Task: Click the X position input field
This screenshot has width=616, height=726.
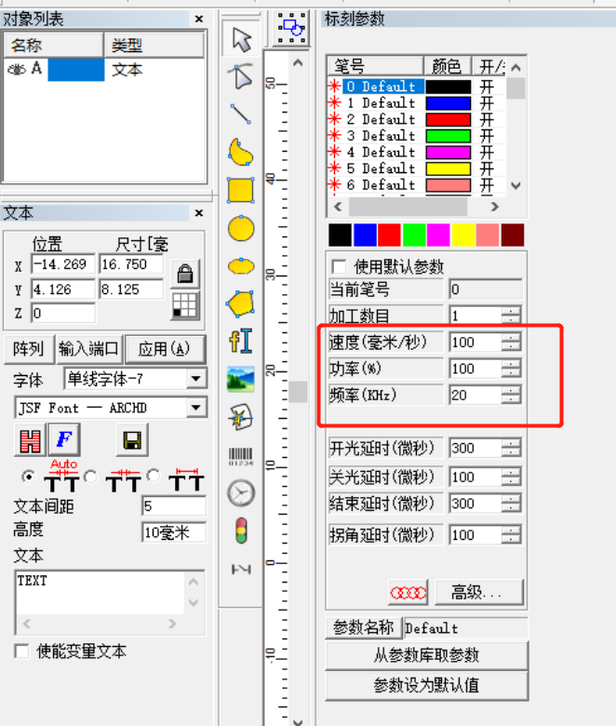Action: [63, 264]
